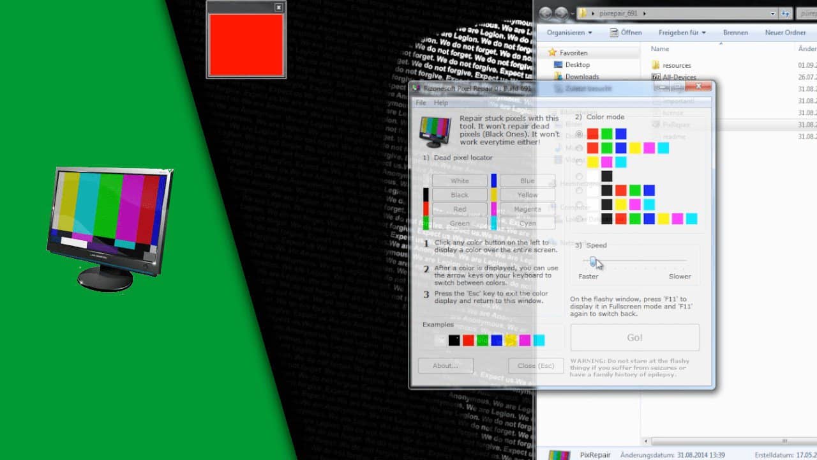Viewport: 817px width, 460px height.
Task: Select the red-green-blue-yellow-magenta-cyan color mode radio
Action: (579, 148)
